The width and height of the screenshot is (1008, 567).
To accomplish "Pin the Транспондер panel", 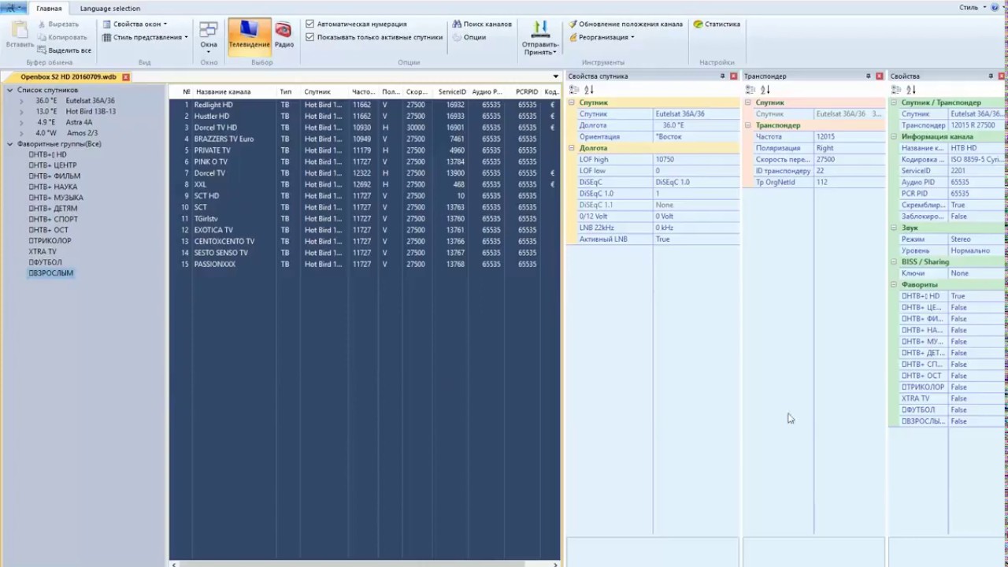I will tap(868, 76).
